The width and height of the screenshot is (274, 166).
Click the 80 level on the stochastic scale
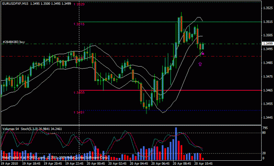[x=264, y=133]
